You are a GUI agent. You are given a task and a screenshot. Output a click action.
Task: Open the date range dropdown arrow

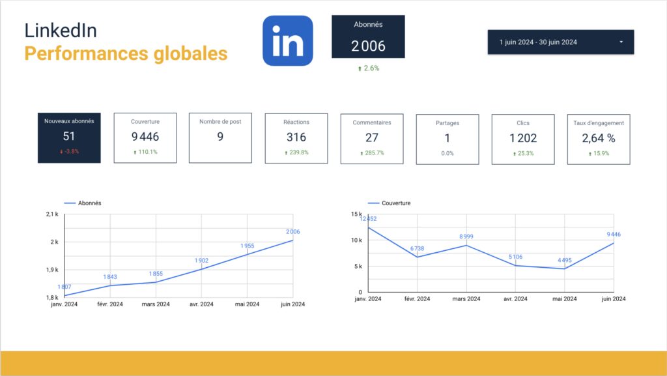(x=621, y=42)
